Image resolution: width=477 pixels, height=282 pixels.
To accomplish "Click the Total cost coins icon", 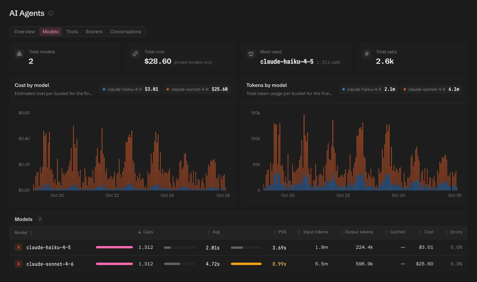I will pyautogui.click(x=135, y=54).
